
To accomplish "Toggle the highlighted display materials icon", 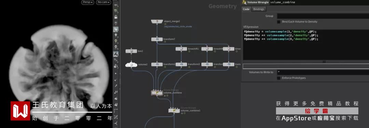I will tap(116, 54).
